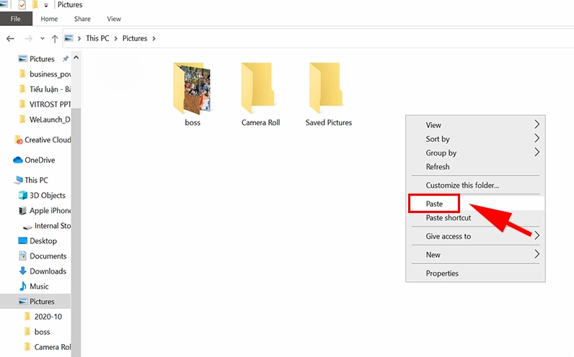Open Properties from the context menu
The width and height of the screenshot is (574, 357).
442,274
